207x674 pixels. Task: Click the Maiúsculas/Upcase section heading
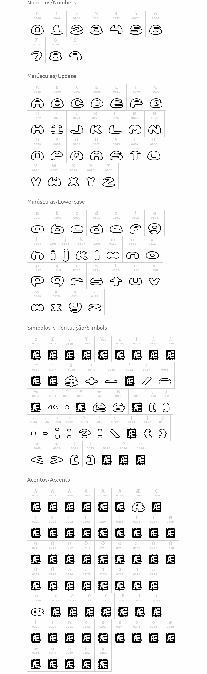point(51,76)
